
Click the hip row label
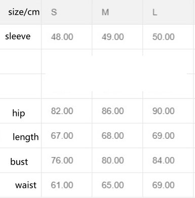click(x=19, y=113)
